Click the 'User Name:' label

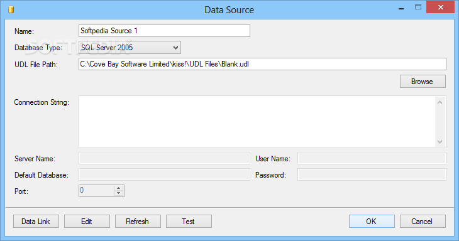pos(273,159)
